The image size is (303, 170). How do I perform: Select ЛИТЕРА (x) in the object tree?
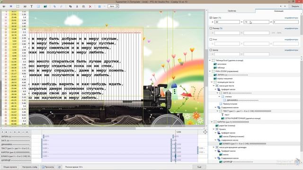tap(232, 75)
